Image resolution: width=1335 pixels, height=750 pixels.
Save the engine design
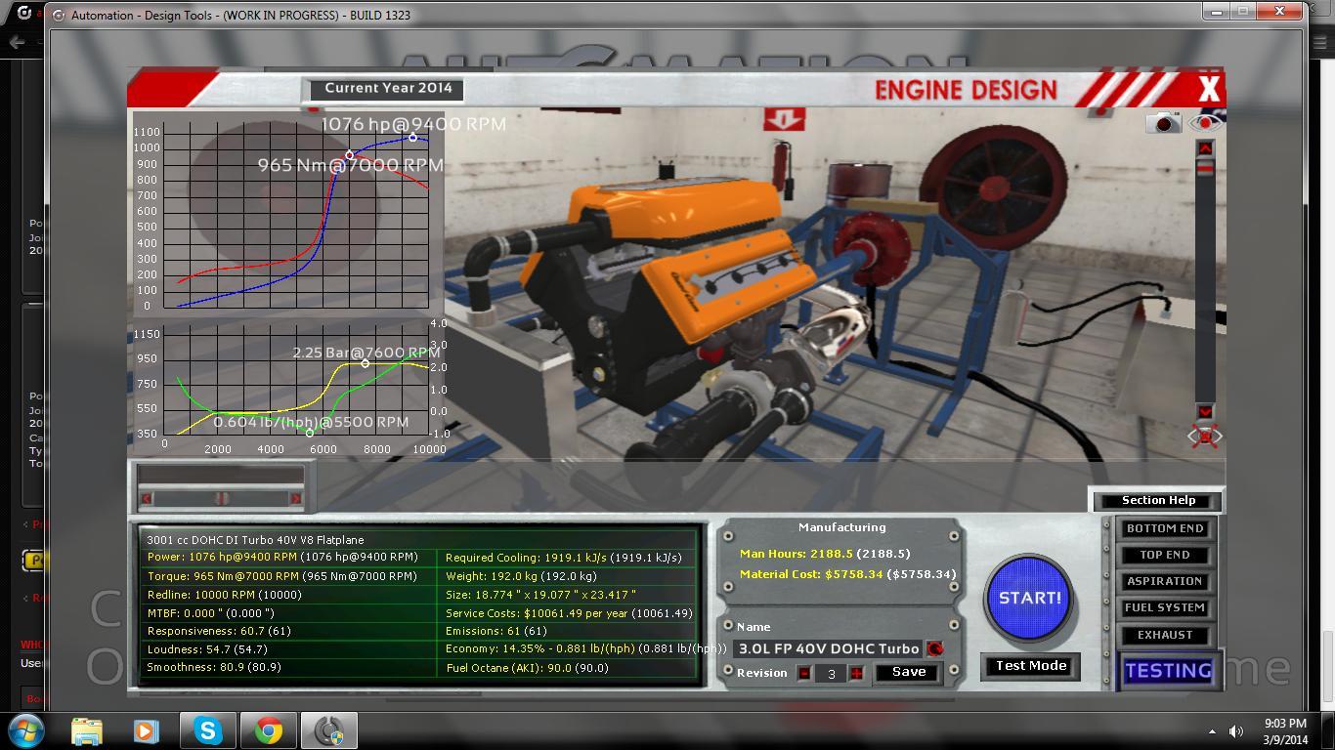[908, 672]
